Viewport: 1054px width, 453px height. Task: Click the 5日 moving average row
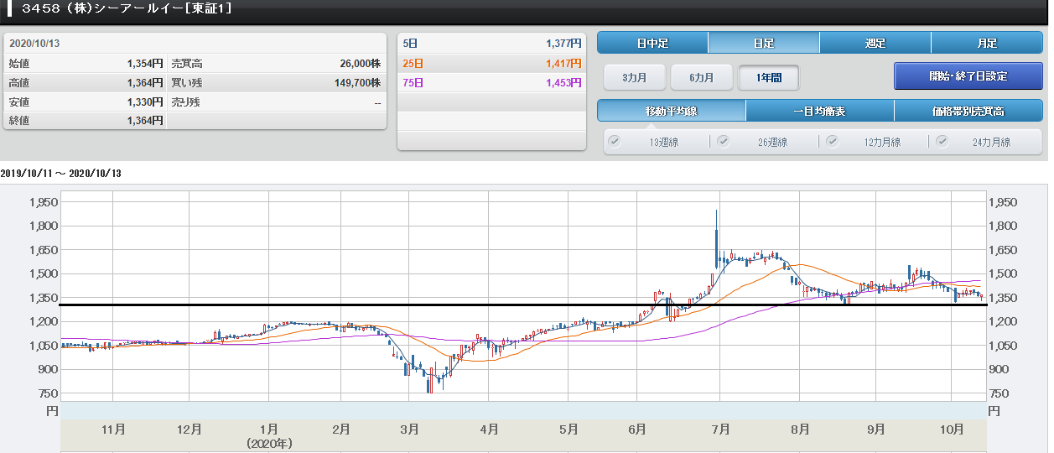pos(491,44)
